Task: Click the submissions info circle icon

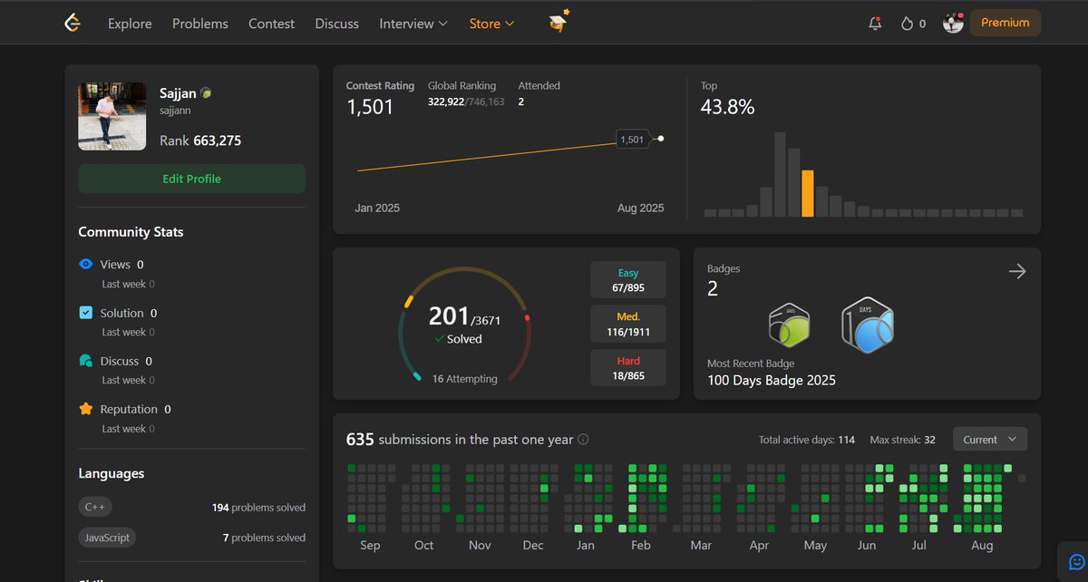Action: tap(583, 440)
